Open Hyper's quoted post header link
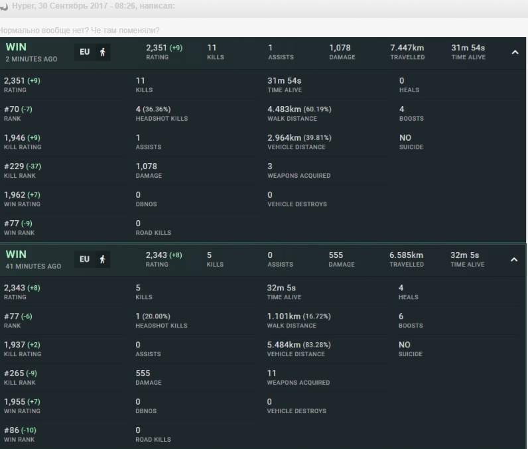The width and height of the screenshot is (528, 449). point(94,6)
